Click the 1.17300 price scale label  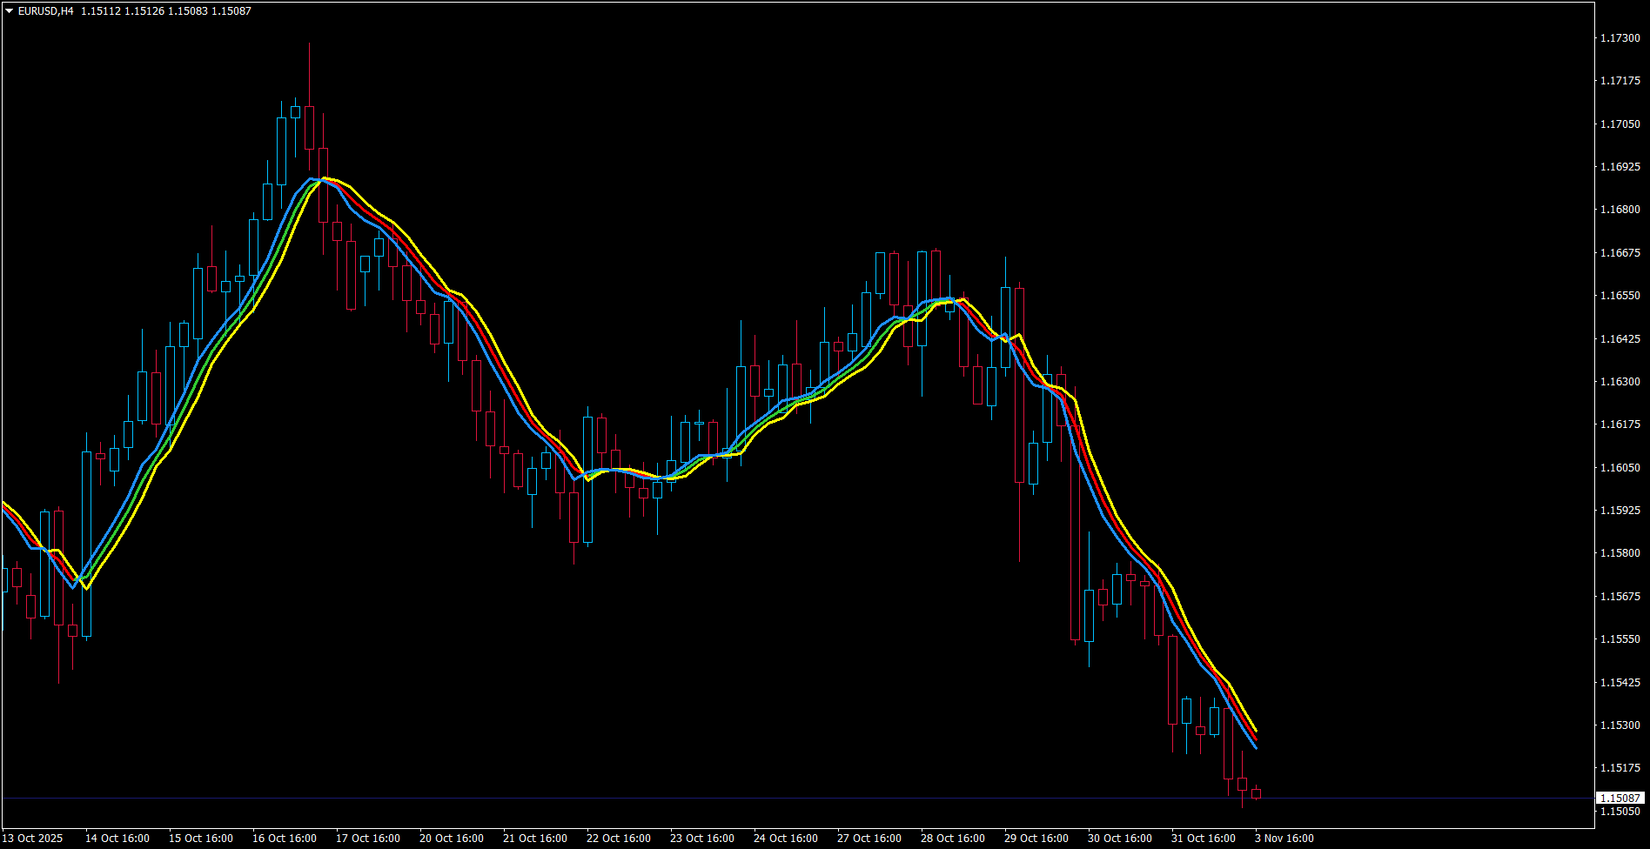pos(1620,38)
